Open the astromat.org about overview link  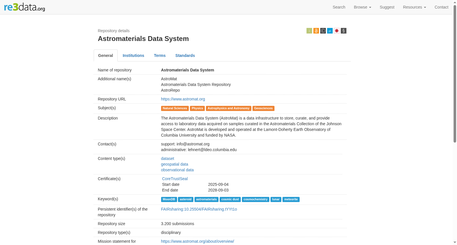pos(197,241)
